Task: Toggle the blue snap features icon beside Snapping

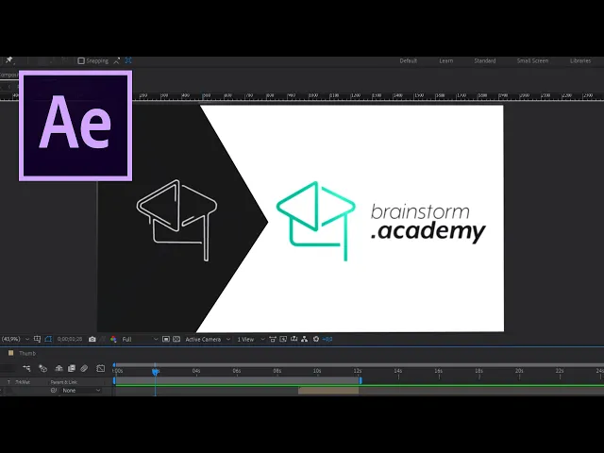Action: pos(128,60)
